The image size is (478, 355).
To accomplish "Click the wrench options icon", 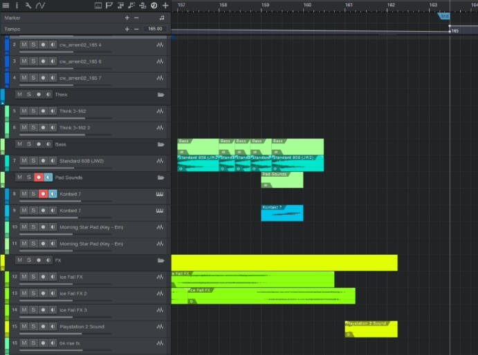I will pyautogui.click(x=28, y=6).
